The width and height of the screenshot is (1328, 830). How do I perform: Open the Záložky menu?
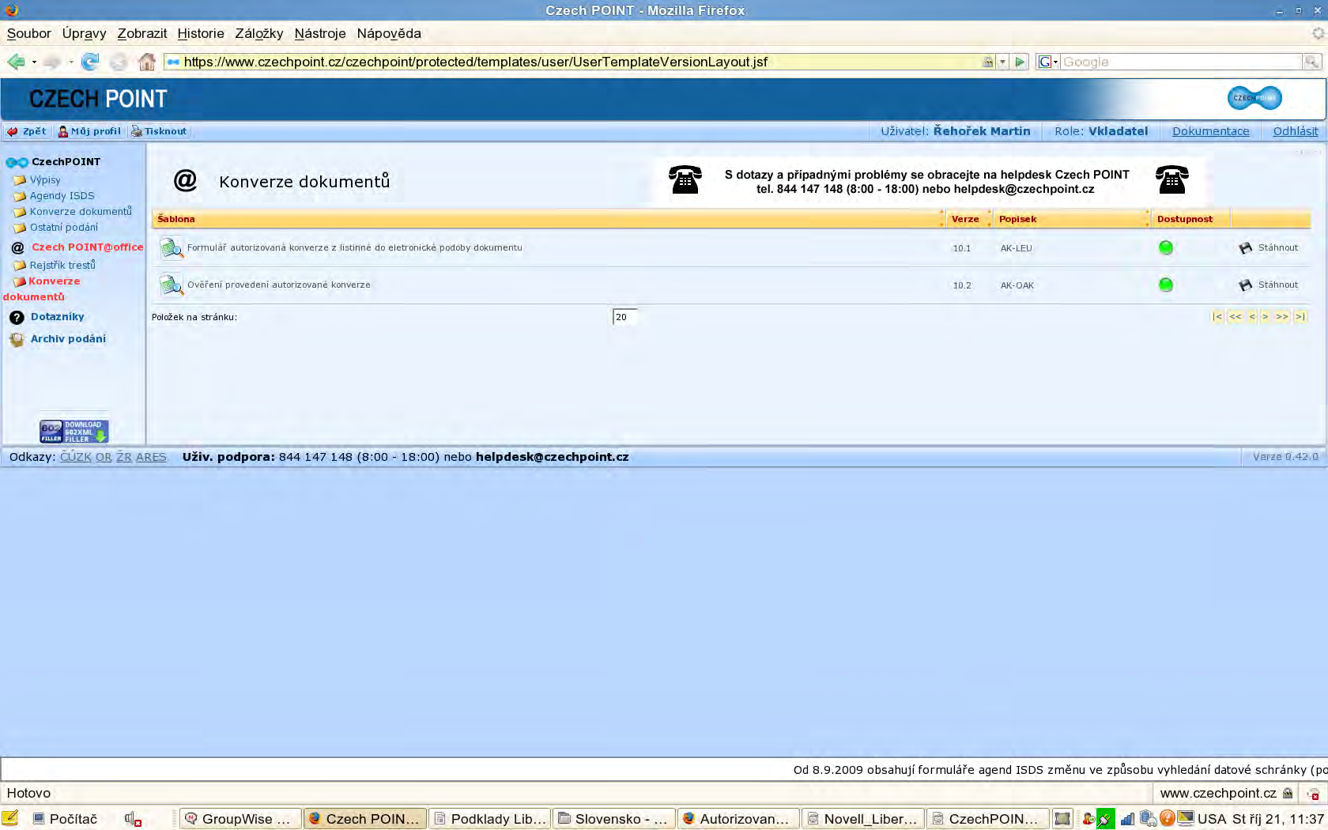(x=258, y=33)
